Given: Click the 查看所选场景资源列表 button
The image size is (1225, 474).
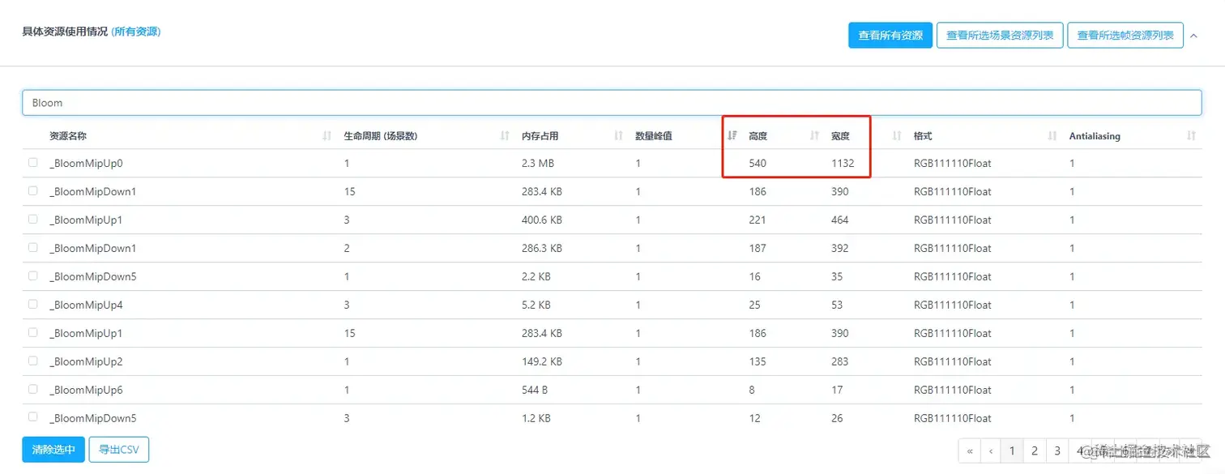Looking at the screenshot, I should (x=1000, y=35).
